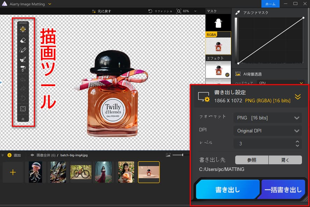Click the 一括書き出し batch export button
The height and width of the screenshot is (207, 310).
tap(283, 189)
